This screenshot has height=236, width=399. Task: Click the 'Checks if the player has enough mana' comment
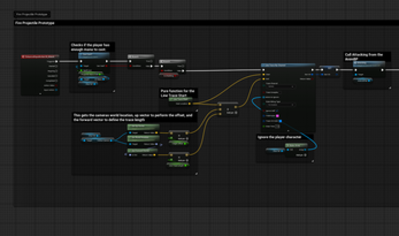coord(92,47)
